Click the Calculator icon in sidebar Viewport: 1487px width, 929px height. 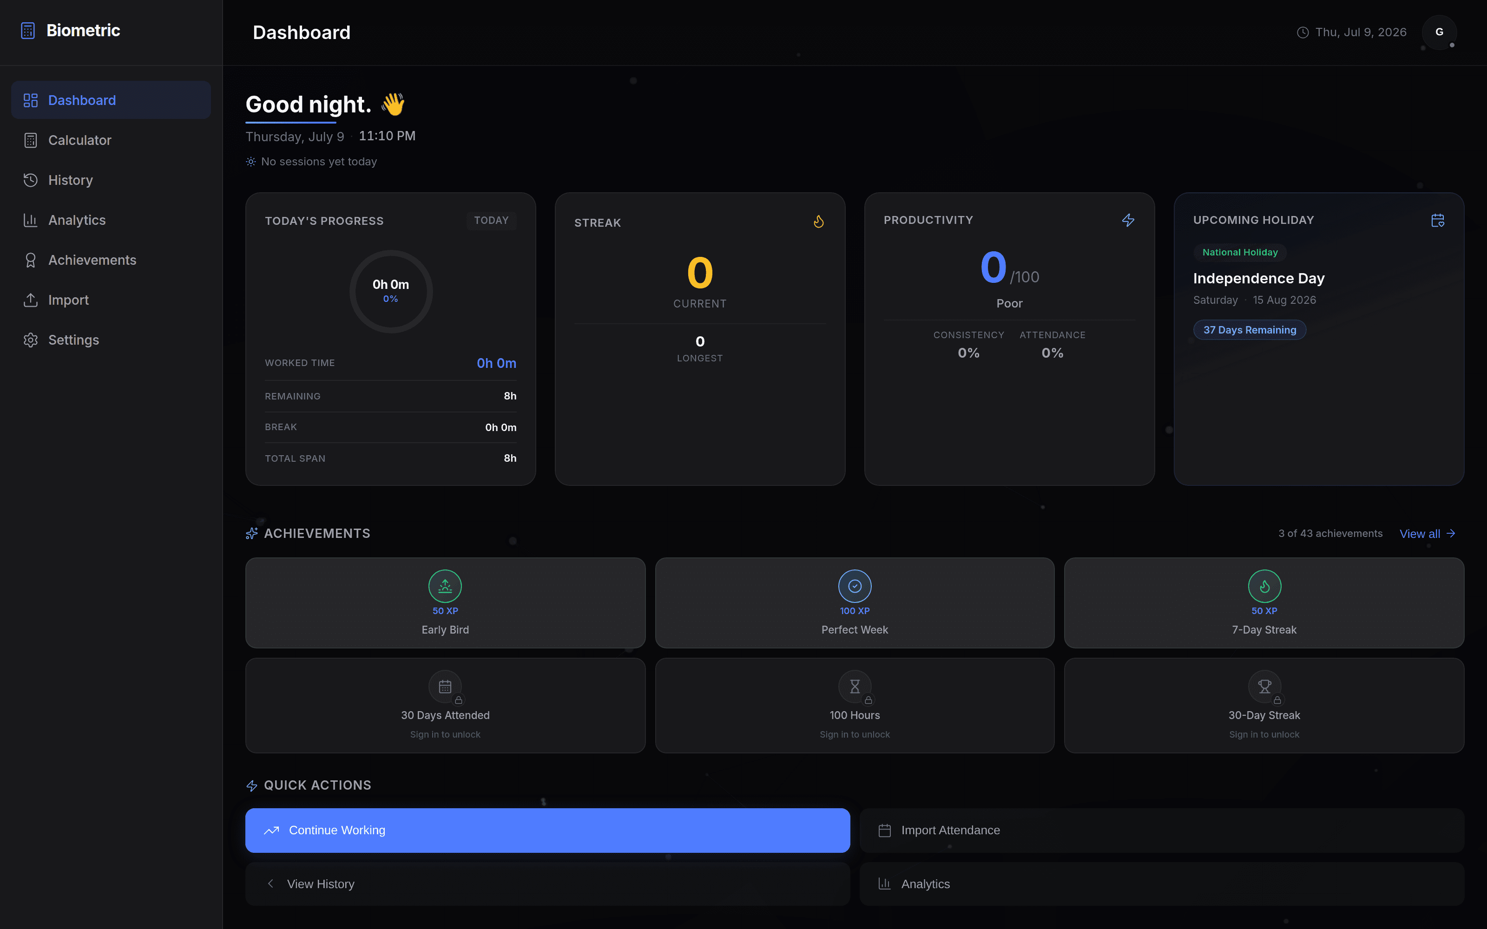31,140
